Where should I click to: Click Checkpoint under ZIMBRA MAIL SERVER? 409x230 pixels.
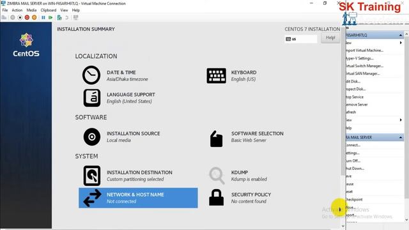click(354, 199)
